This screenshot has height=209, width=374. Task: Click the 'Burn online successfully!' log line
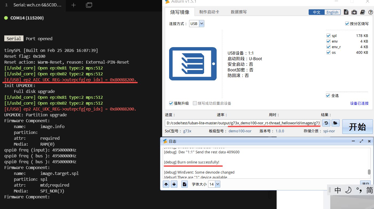click(x=192, y=162)
